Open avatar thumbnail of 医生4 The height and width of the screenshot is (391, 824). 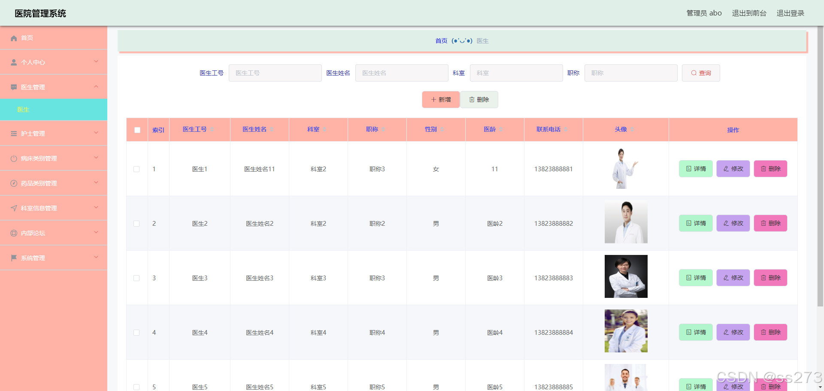[626, 331]
